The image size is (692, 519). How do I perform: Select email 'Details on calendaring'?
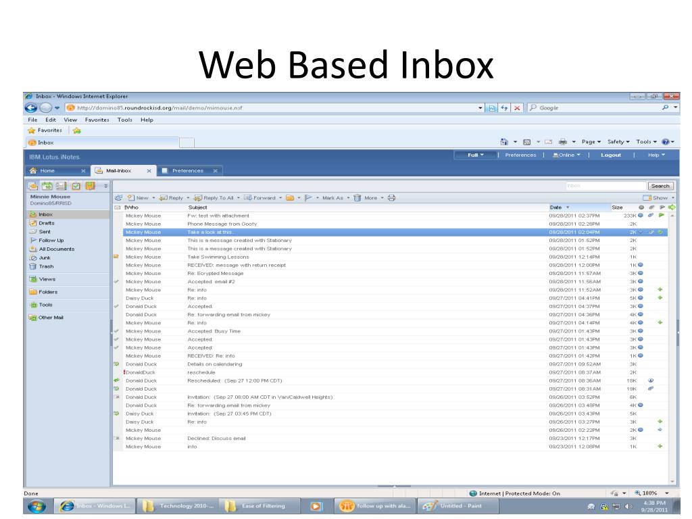tap(395, 364)
